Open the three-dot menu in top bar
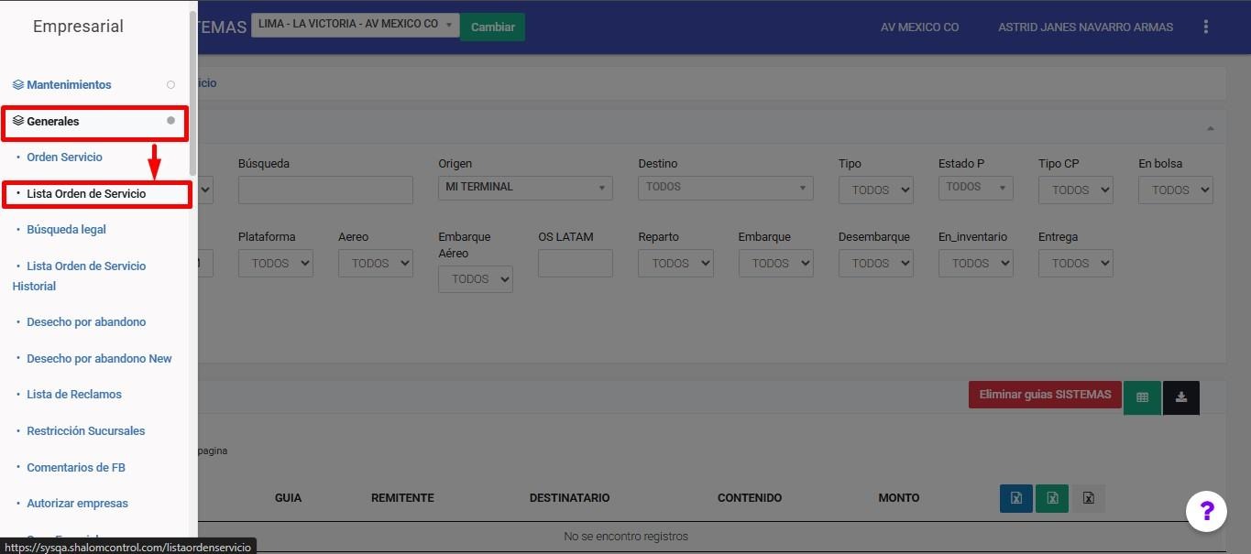Viewport: 1251px width, 554px height. click(1206, 27)
